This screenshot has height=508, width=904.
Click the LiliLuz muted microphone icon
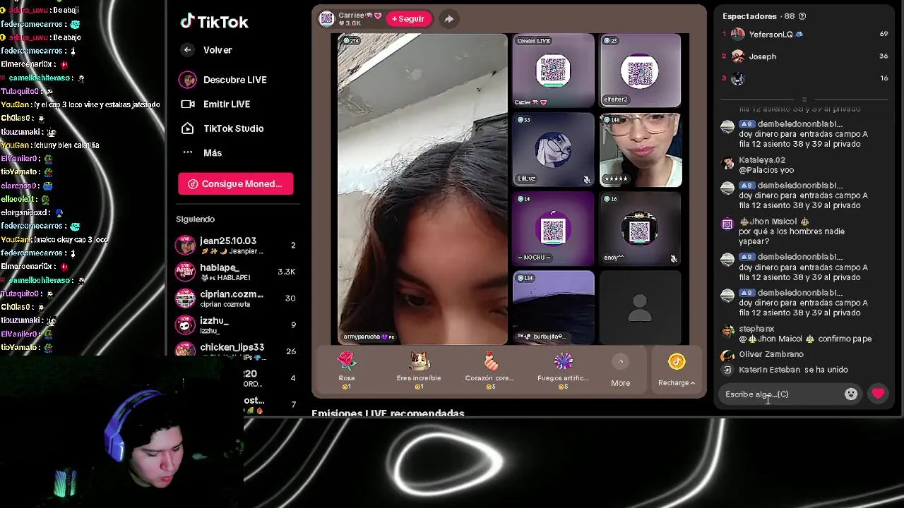point(587,180)
